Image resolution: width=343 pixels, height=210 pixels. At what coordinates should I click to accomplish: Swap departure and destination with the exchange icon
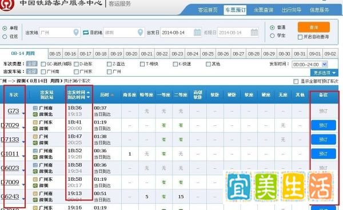click(86, 33)
